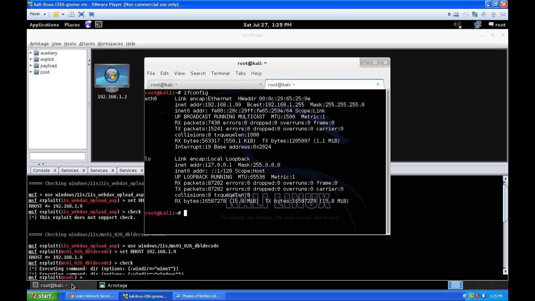The height and width of the screenshot is (301, 535).
Task: Open the terminal File menu
Action: point(151,73)
